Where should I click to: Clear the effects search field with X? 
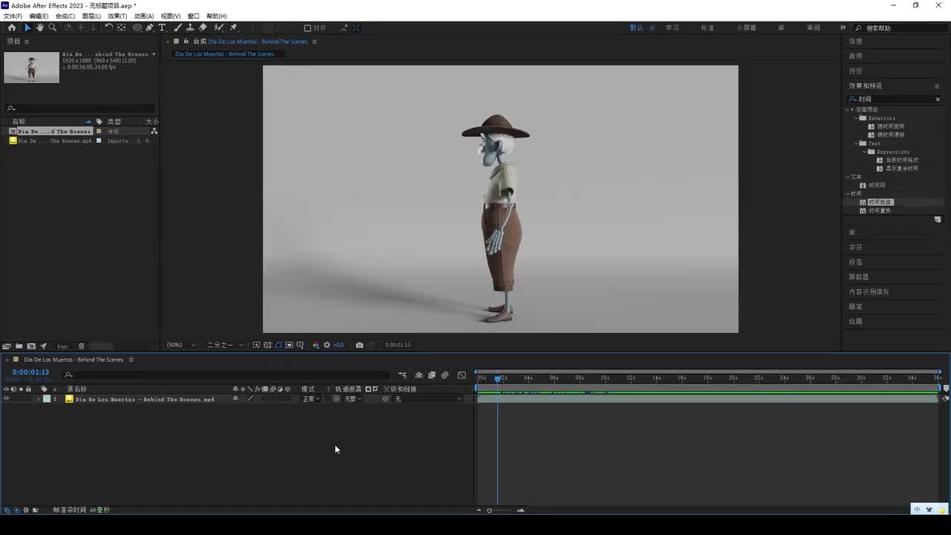[938, 99]
